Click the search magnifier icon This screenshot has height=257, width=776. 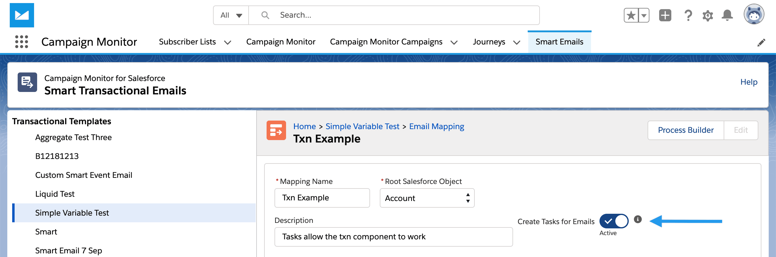265,15
